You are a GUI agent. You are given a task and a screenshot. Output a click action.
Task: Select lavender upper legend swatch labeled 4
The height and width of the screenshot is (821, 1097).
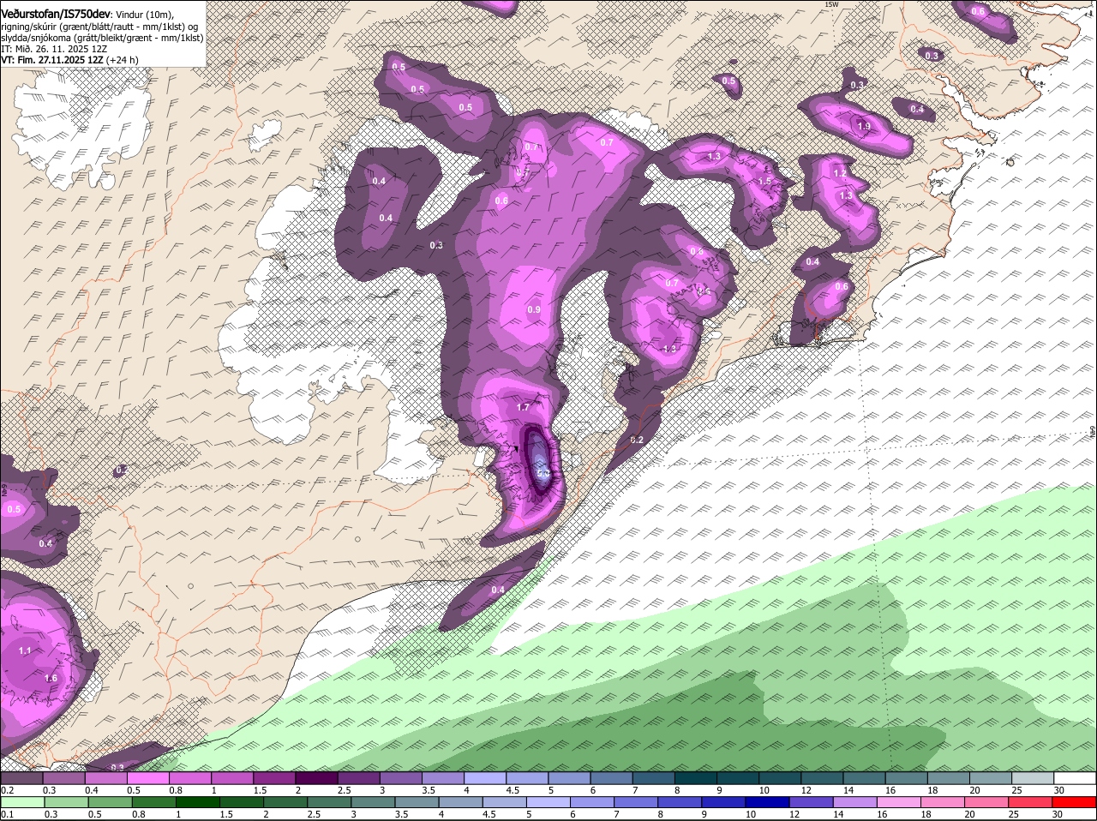pos(485,778)
